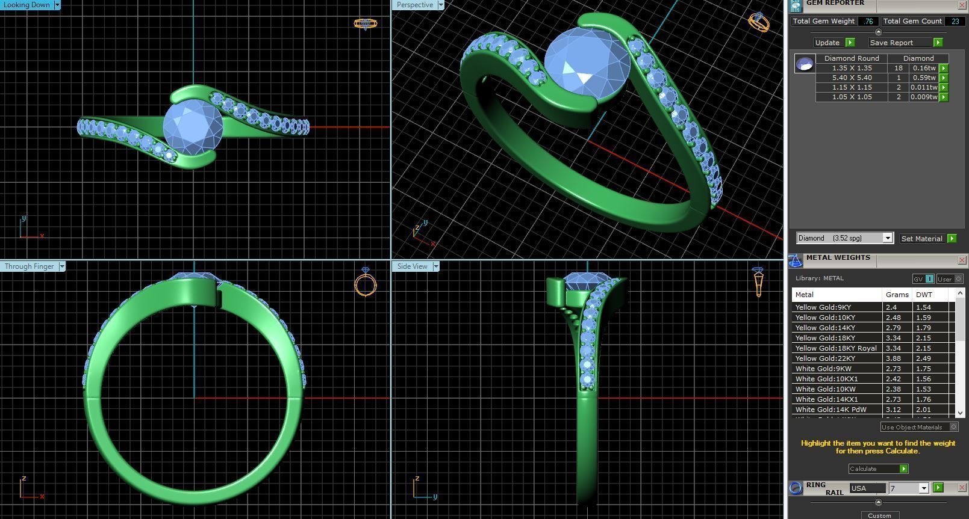
Task: Click the diamond round gem thumbnail
Action: click(x=805, y=63)
